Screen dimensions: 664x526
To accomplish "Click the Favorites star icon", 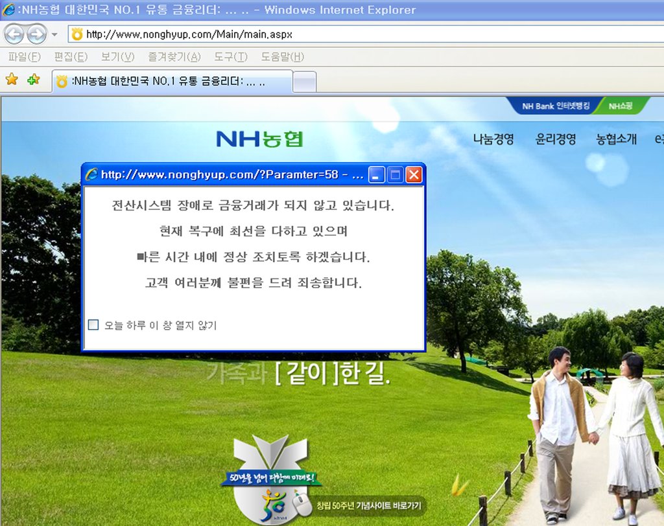I will pos(12,80).
